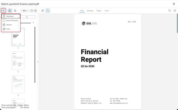Close the hamburger menu button
178x110 pixels.
tap(3, 11)
